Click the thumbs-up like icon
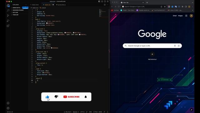Screen dimensions: 200x113 [47, 97]
